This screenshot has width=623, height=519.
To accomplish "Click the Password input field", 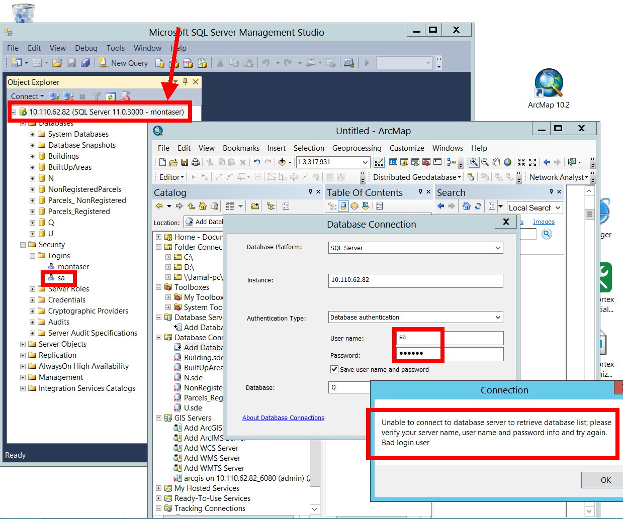I will click(450, 354).
